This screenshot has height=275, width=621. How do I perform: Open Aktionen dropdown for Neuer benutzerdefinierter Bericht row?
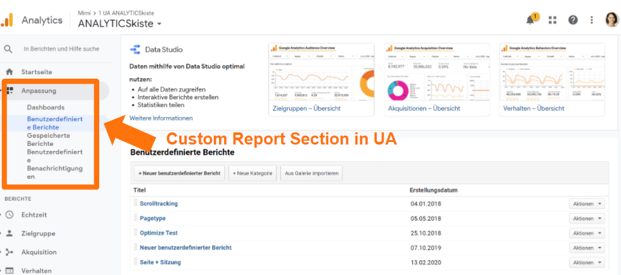[x=587, y=247]
